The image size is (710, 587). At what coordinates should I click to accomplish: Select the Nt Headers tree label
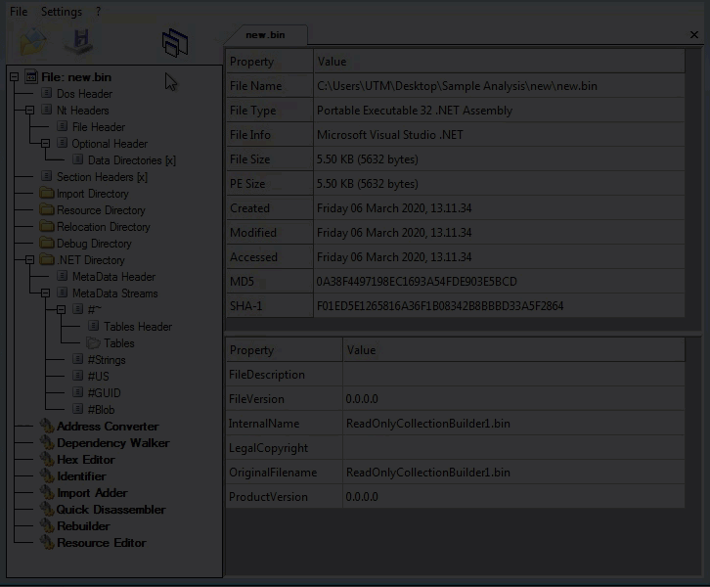[83, 110]
